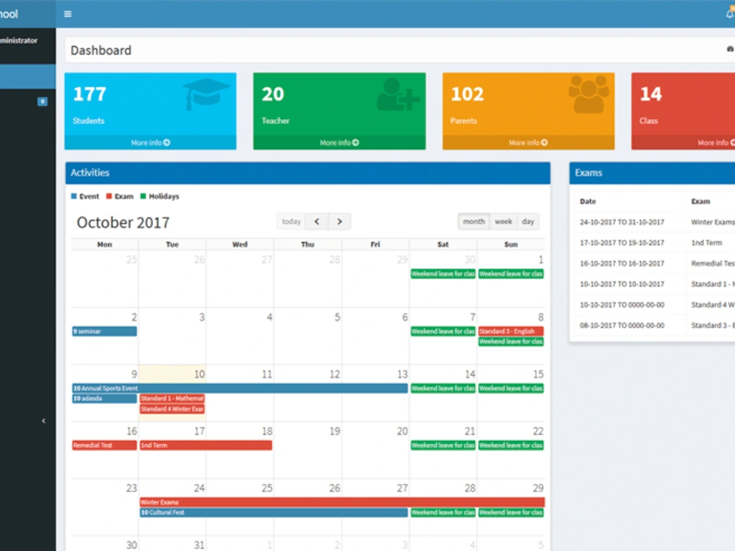Open More info for Parents
Screen dimensions: 735x551
click(x=528, y=143)
